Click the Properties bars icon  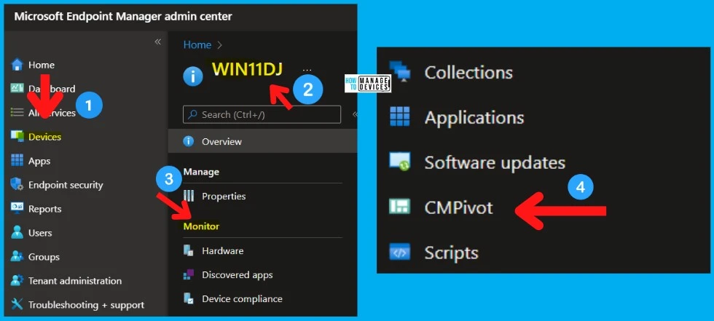click(x=189, y=196)
